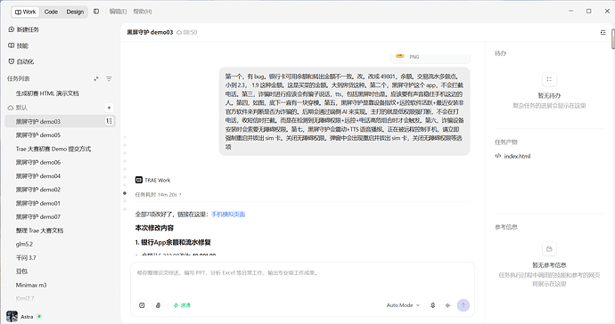615x324 pixels.
Task: Click heading 1. 银行App余额和流水修复
Action: 173,242
